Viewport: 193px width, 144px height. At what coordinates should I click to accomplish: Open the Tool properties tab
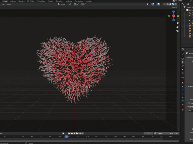point(183,54)
